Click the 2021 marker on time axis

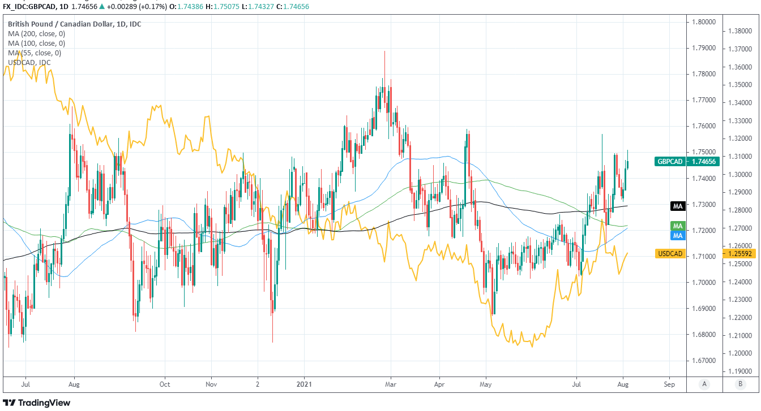305,384
